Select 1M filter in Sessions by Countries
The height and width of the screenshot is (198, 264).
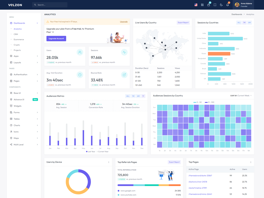pos(244,22)
